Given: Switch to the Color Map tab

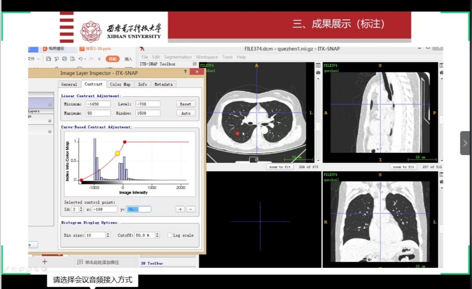Looking at the screenshot, I should point(120,84).
